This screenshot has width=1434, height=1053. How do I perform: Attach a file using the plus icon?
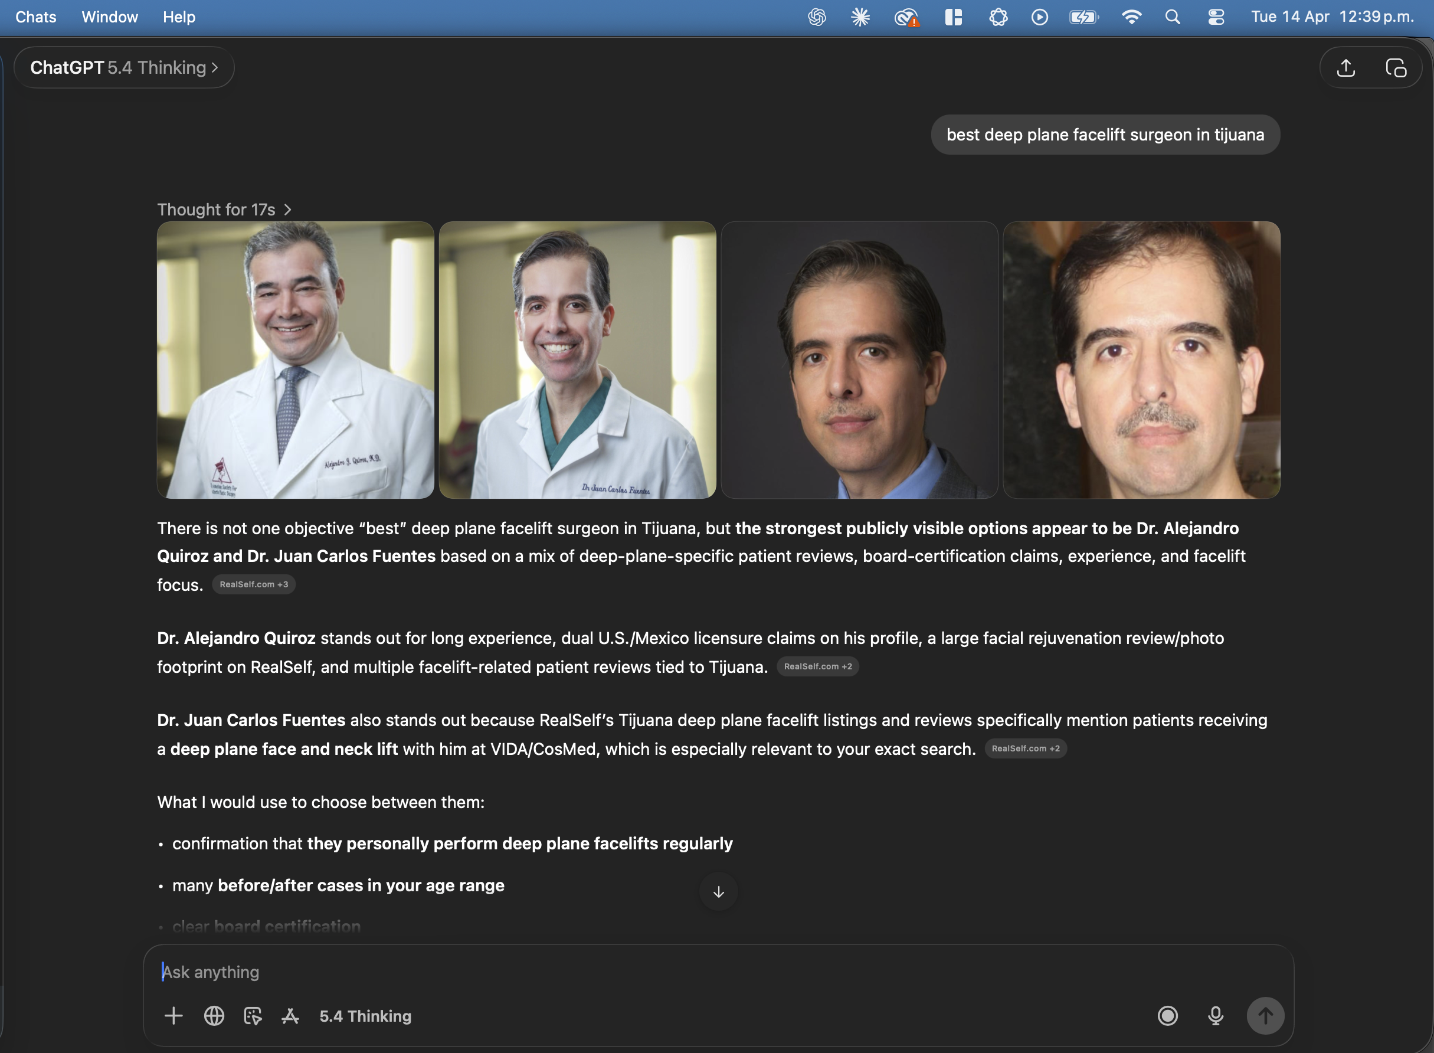click(x=173, y=1016)
